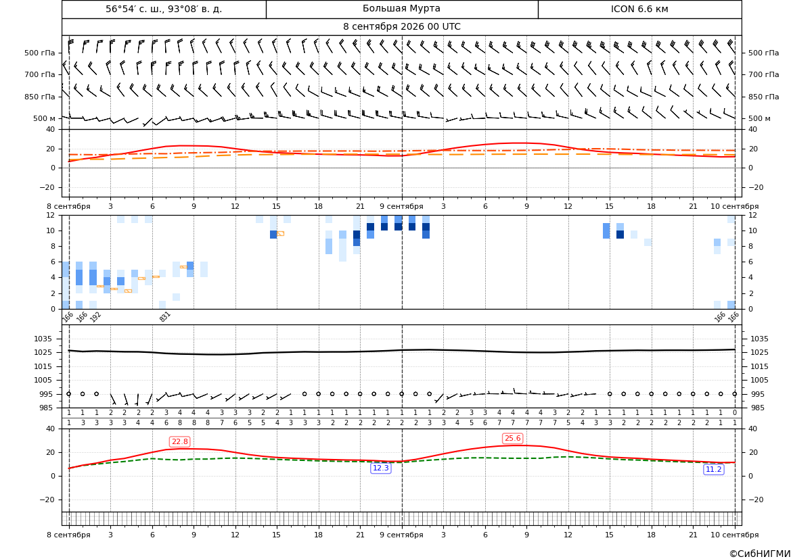Click the 500 гПа left axis label

40,53
